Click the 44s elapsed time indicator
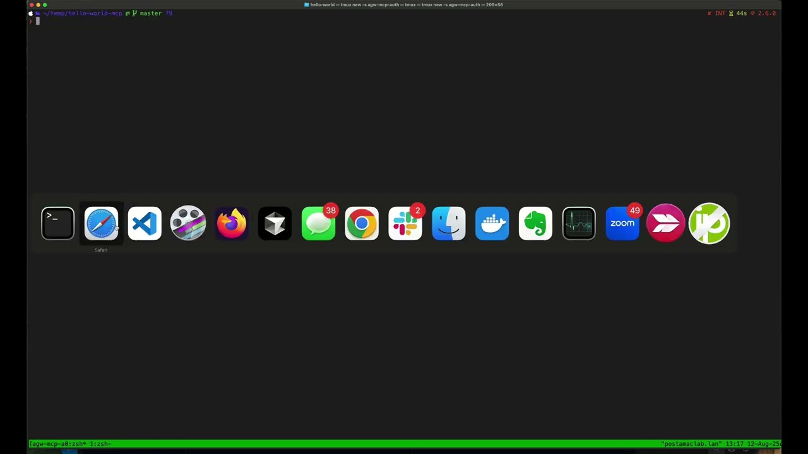Image resolution: width=808 pixels, height=454 pixels. [741, 13]
